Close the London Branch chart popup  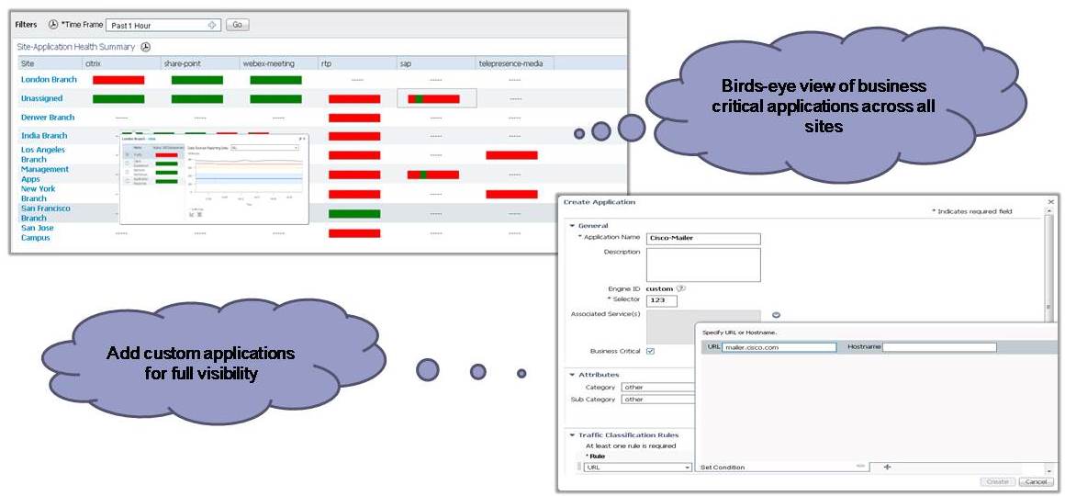pos(303,139)
